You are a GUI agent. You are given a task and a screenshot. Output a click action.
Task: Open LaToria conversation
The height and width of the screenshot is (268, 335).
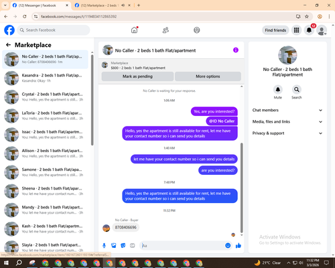(x=45, y=116)
